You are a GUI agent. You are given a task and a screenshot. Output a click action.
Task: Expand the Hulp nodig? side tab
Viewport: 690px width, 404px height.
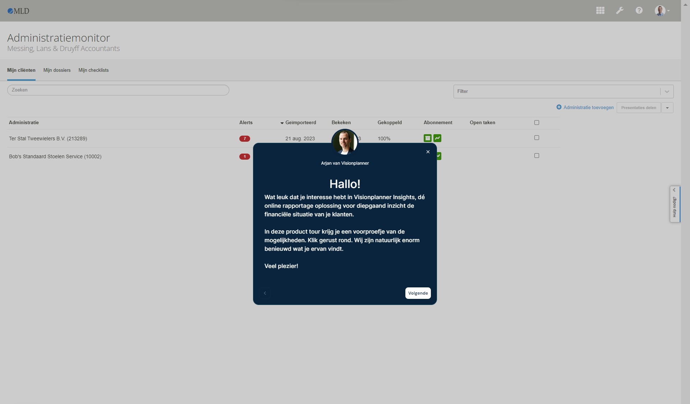point(674,190)
